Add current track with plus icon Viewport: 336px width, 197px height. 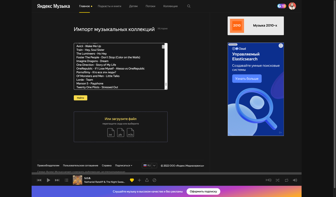(139, 180)
